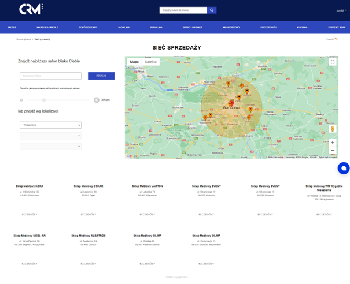
Task: Open SZCZEGÓŁY for WM Wygodne Mieszkanie
Action: [x=324, y=214]
